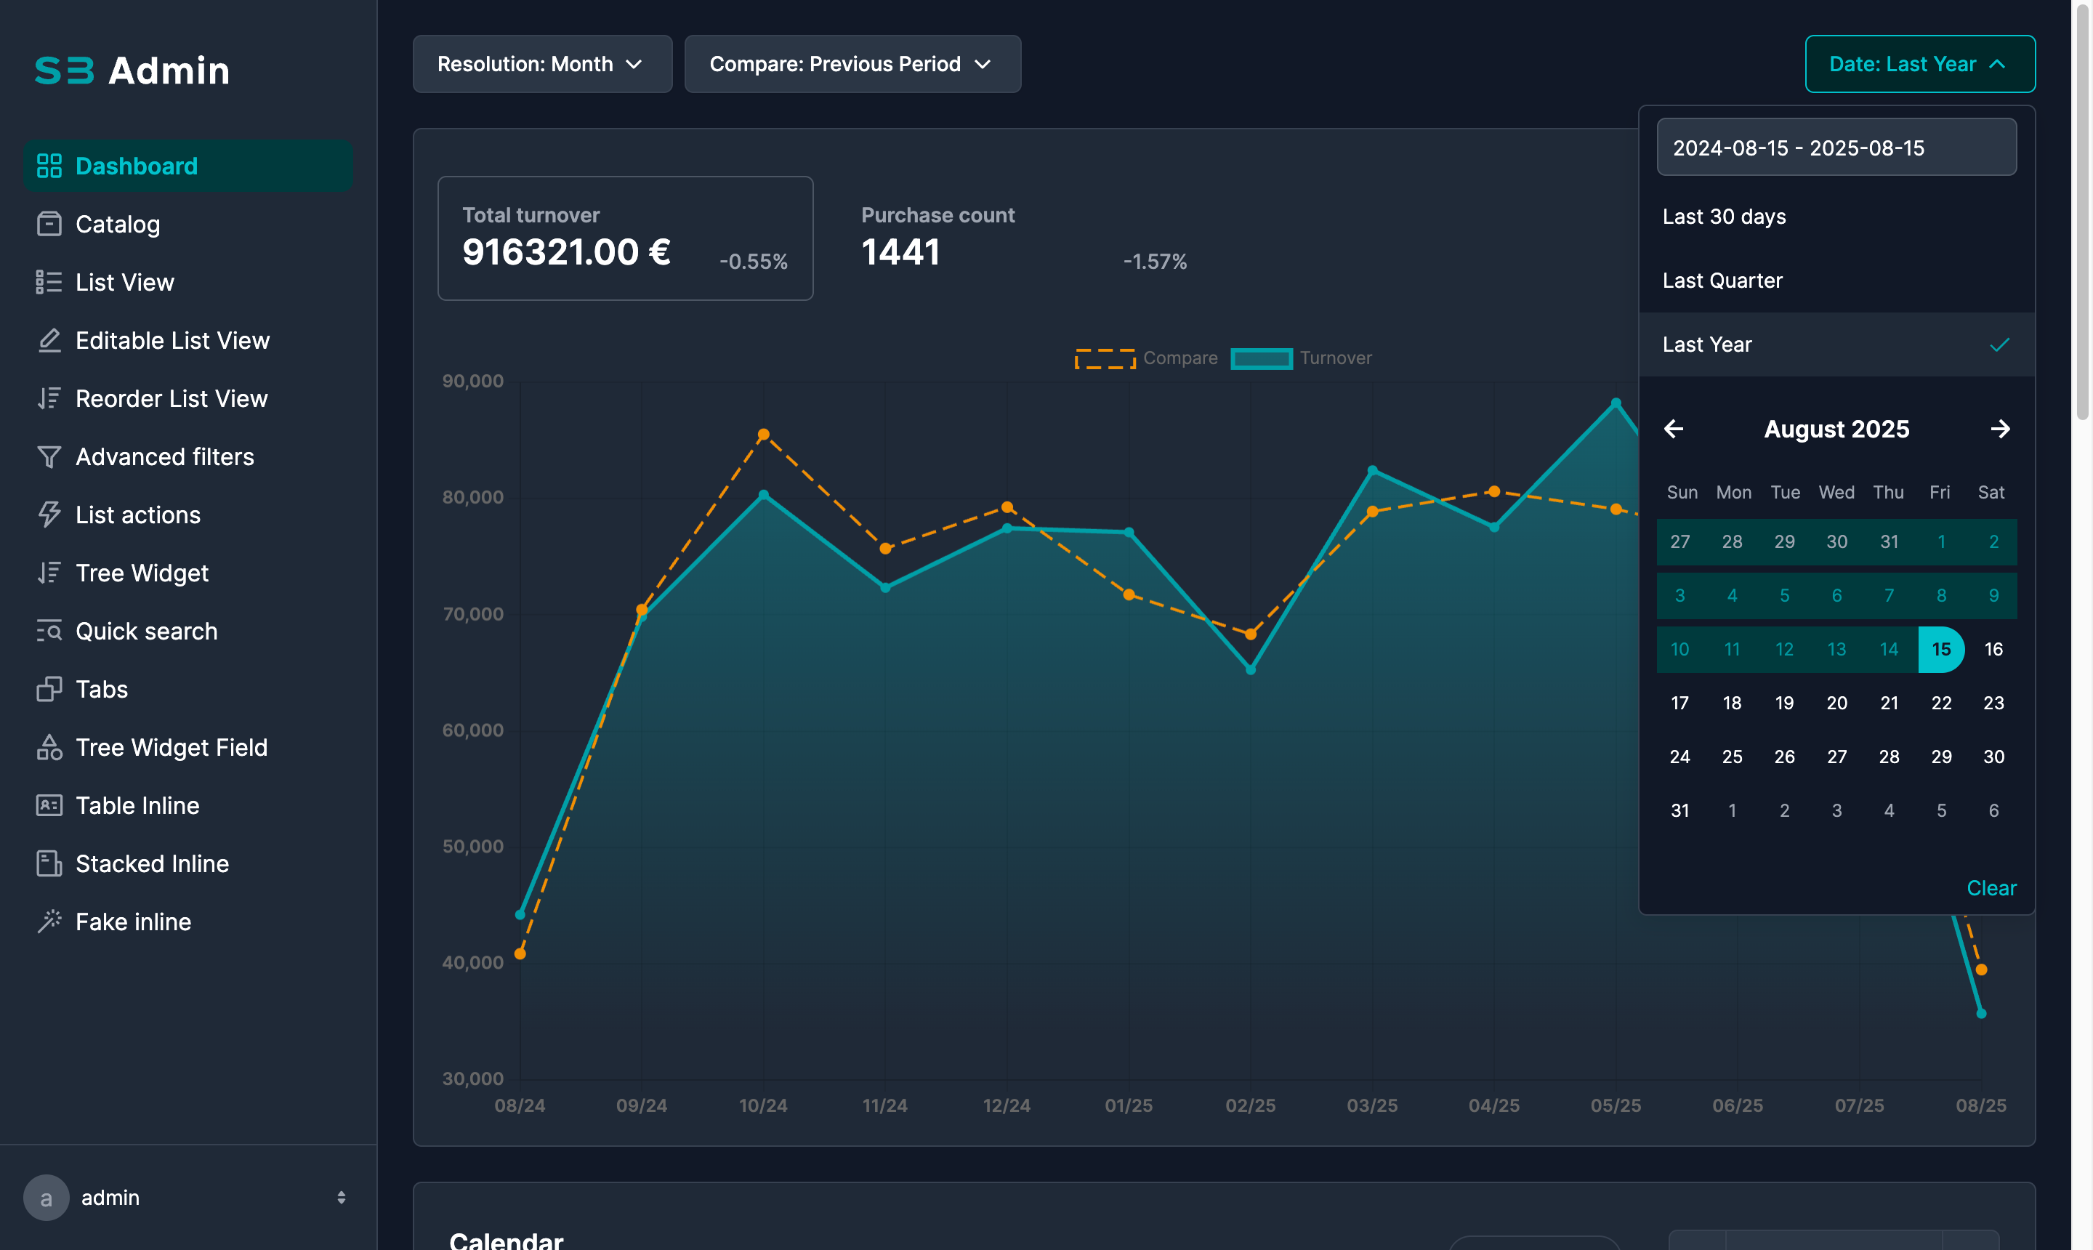Toggle the Compare series in chart legend
This screenshot has height=1250, width=2093.
click(x=1146, y=358)
